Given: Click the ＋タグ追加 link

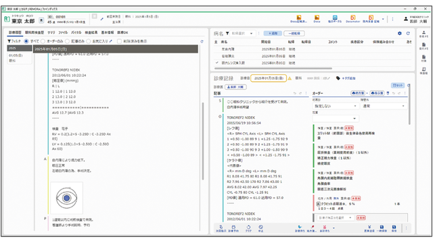Looking at the screenshot, I should click(x=348, y=78).
